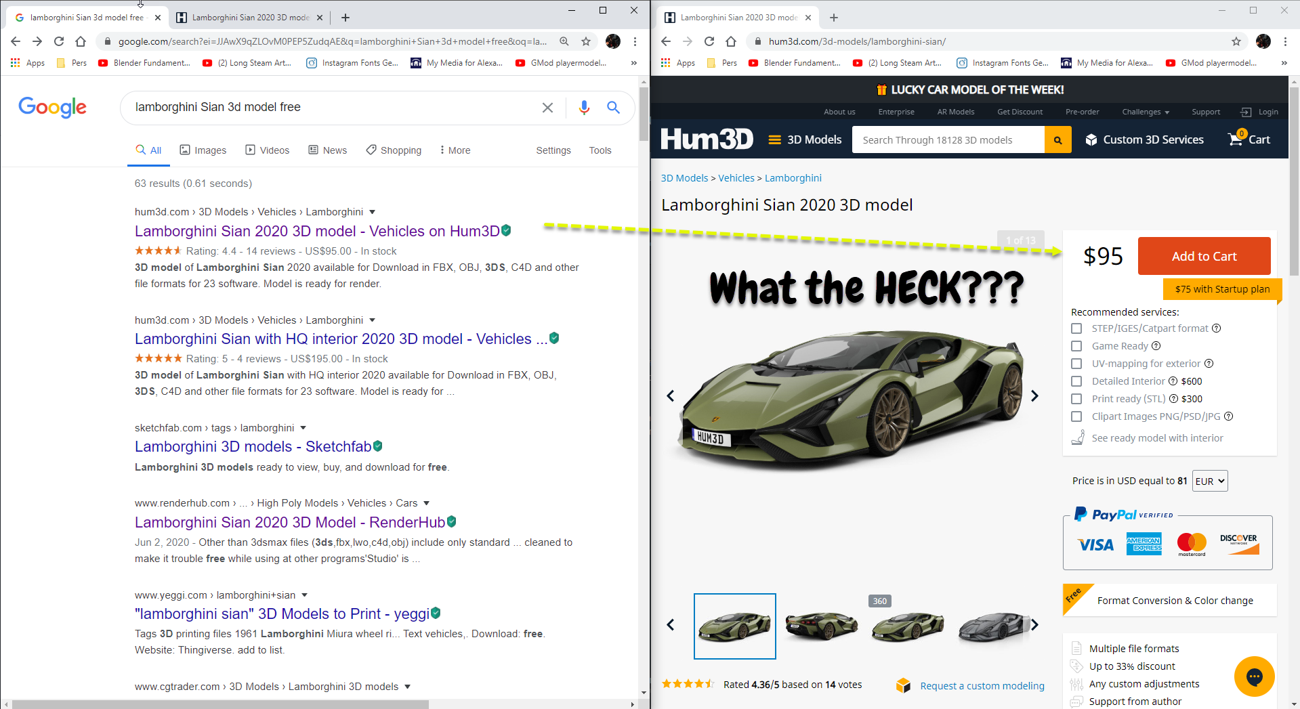Open the 3D Models menu on Hum3D

[x=805, y=139]
